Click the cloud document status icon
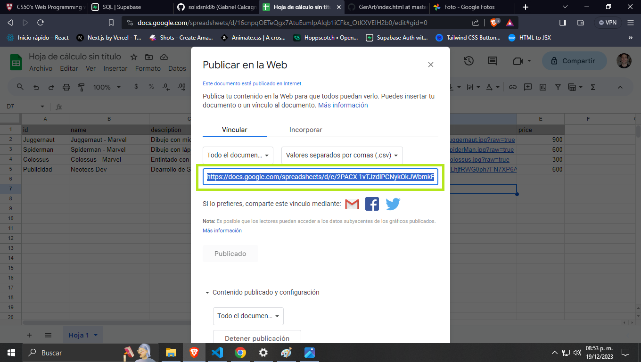 click(x=164, y=57)
